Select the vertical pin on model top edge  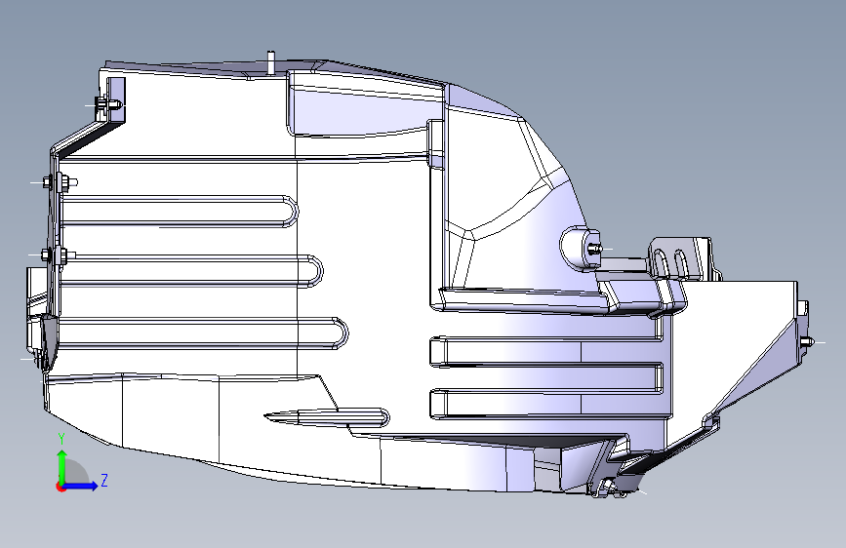(x=271, y=62)
